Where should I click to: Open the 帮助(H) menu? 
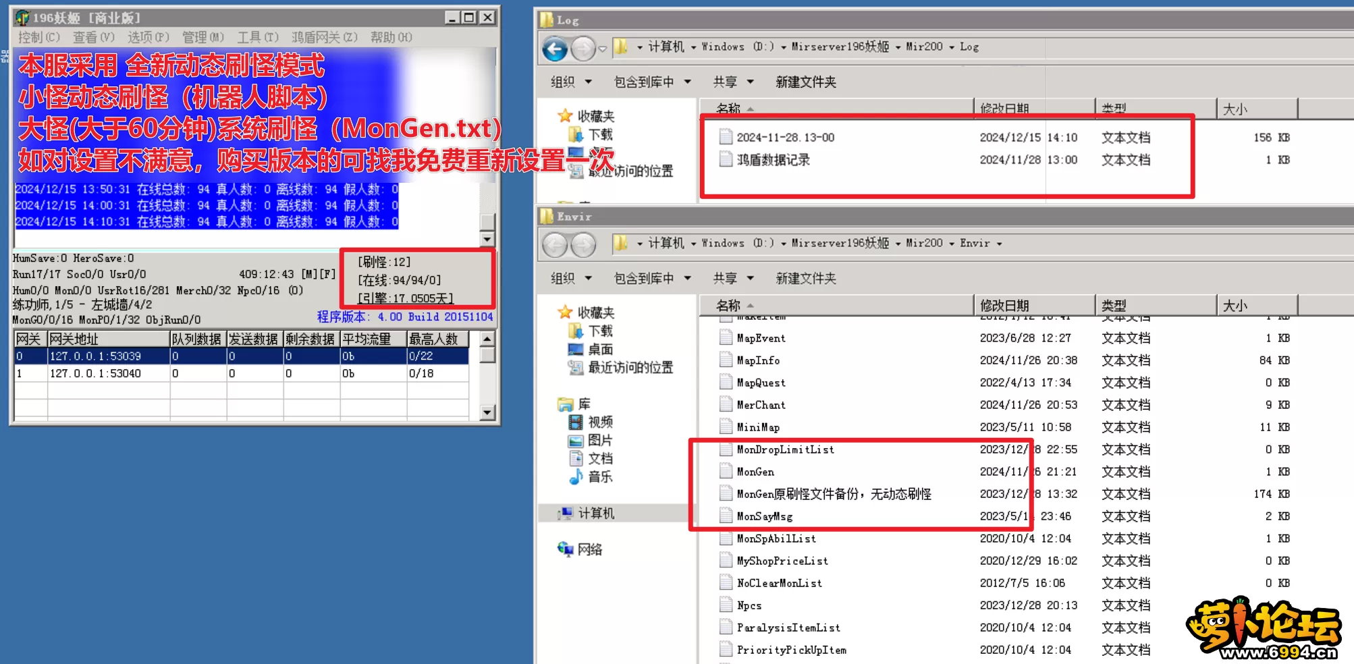coord(391,37)
